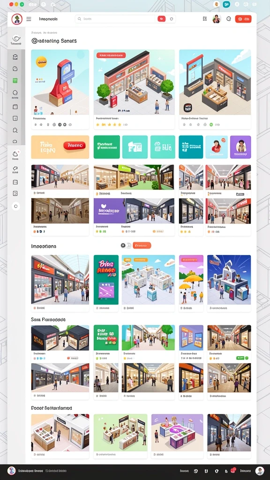Click the yellow star rating under the two-trees store card
The height and width of the screenshot is (480, 270).
coord(108,125)
